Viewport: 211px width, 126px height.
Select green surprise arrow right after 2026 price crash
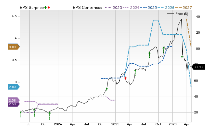point(182,57)
